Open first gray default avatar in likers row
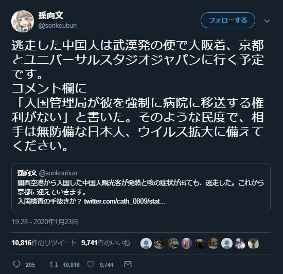Viewport: 283px width, 274px height. tap(146, 243)
